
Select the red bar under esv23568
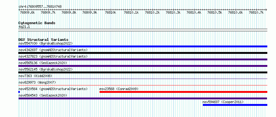click(183, 92)
